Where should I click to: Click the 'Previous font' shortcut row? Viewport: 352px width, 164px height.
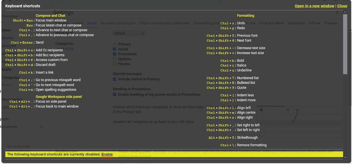point(232,36)
